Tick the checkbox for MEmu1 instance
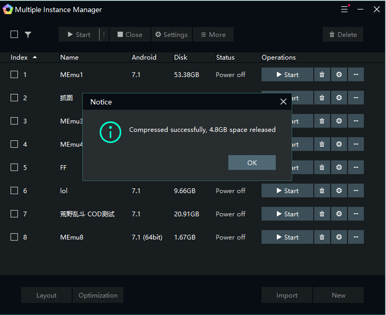Image resolution: width=386 pixels, height=315 pixels. 14,75
